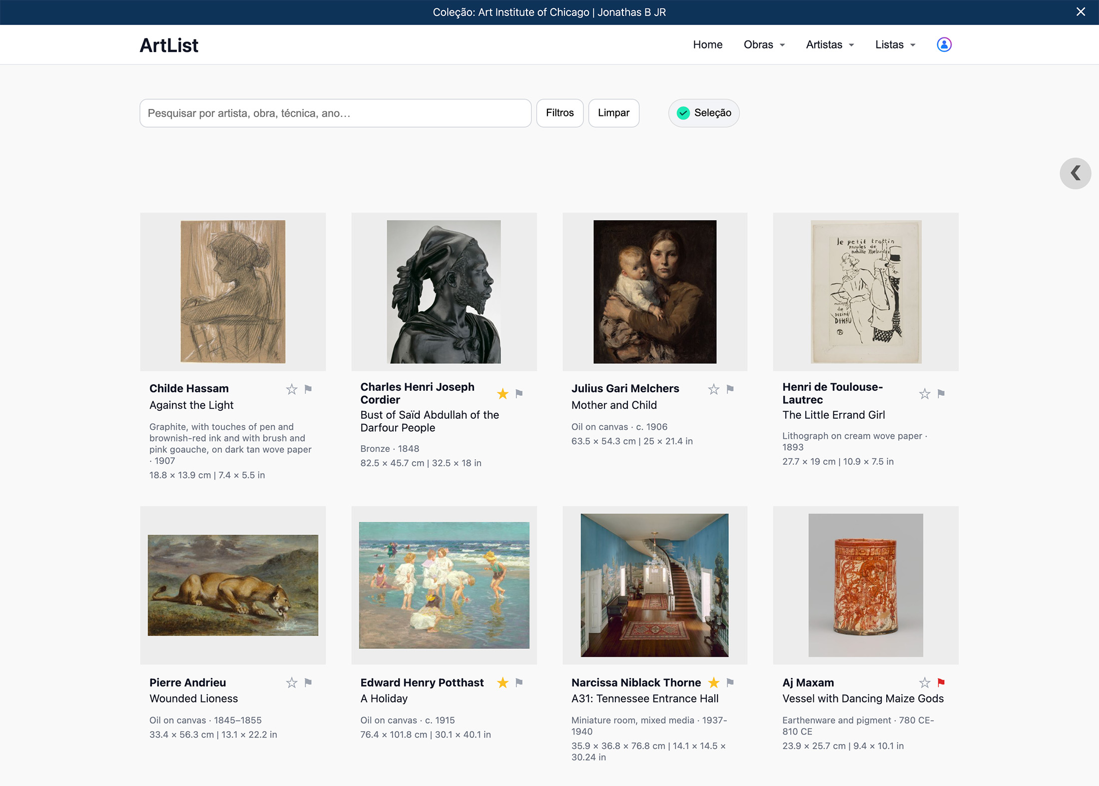Focus the search field for artista, obra
1099x786 pixels.
[x=335, y=113]
